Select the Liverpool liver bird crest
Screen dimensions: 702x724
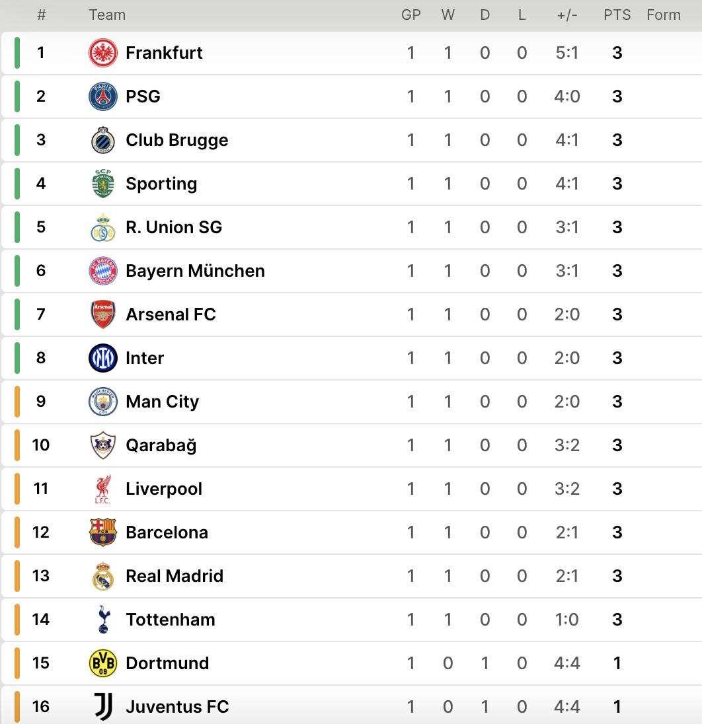[102, 489]
